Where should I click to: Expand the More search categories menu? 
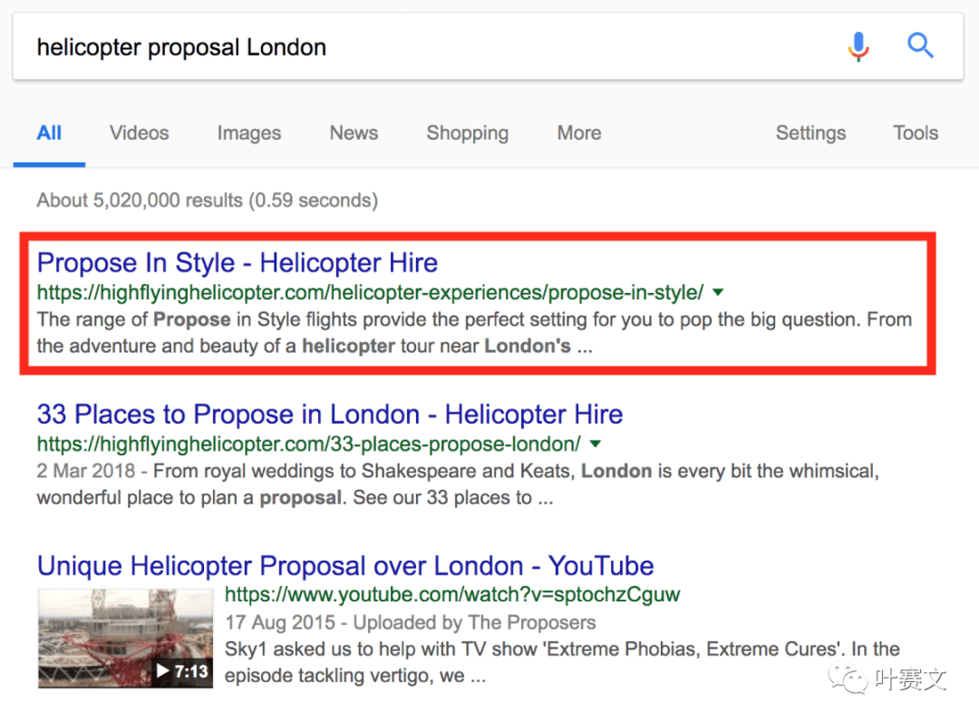point(578,133)
